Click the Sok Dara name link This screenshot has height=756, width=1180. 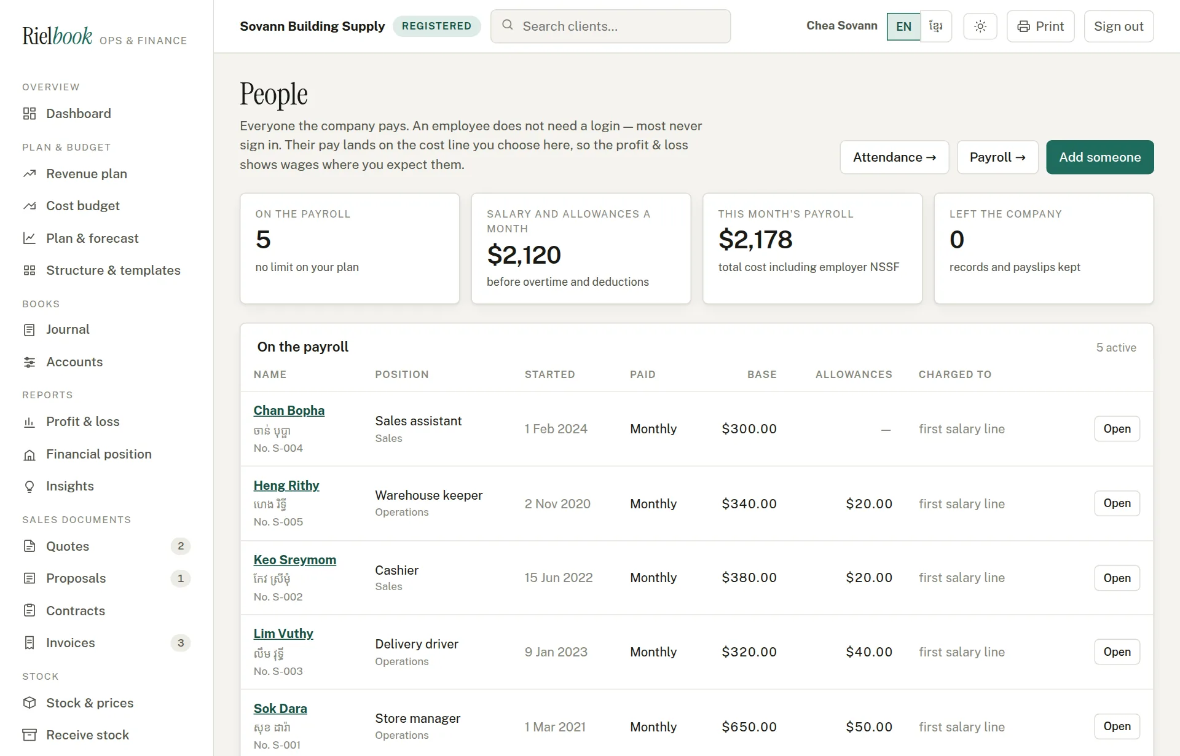(x=280, y=709)
